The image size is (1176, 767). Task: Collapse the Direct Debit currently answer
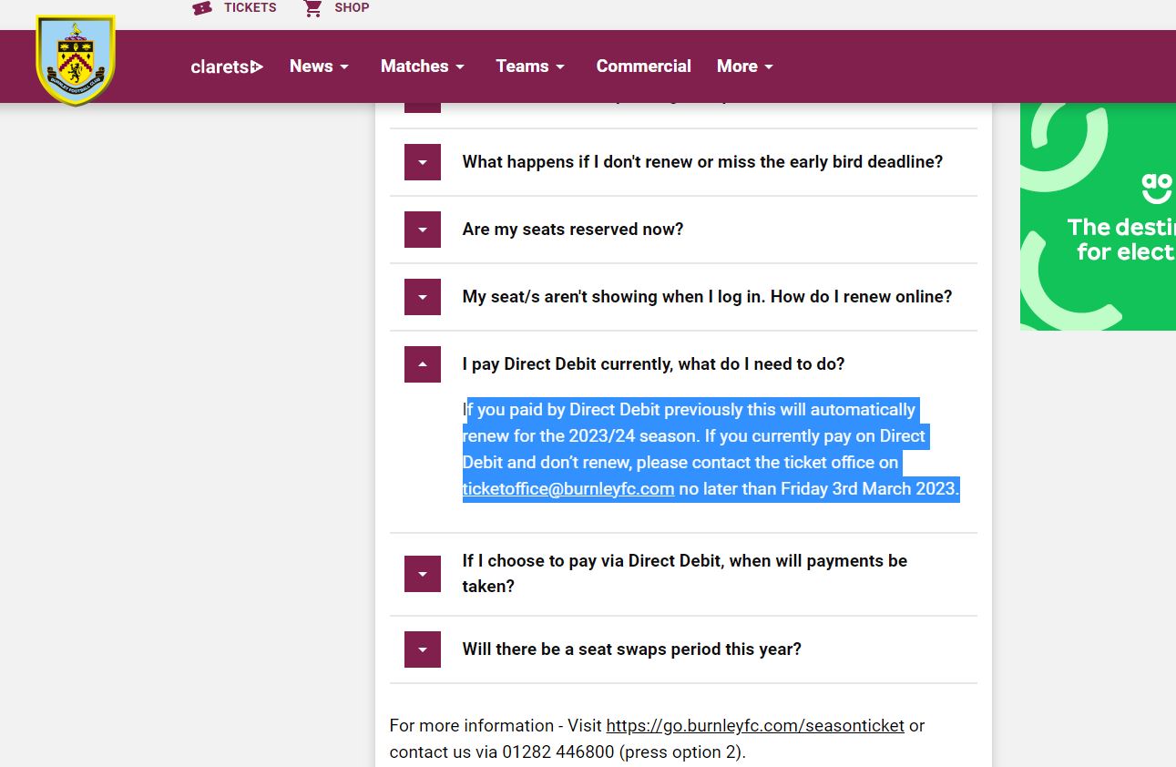click(423, 364)
